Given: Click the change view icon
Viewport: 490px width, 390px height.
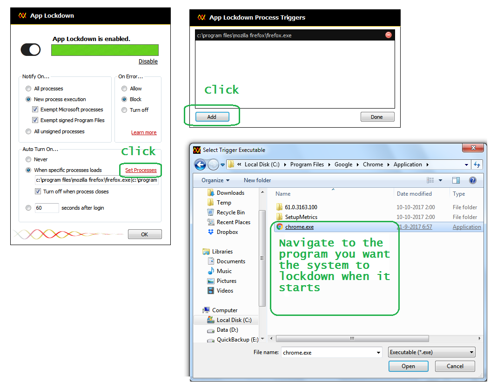Looking at the screenshot, I should 430,180.
